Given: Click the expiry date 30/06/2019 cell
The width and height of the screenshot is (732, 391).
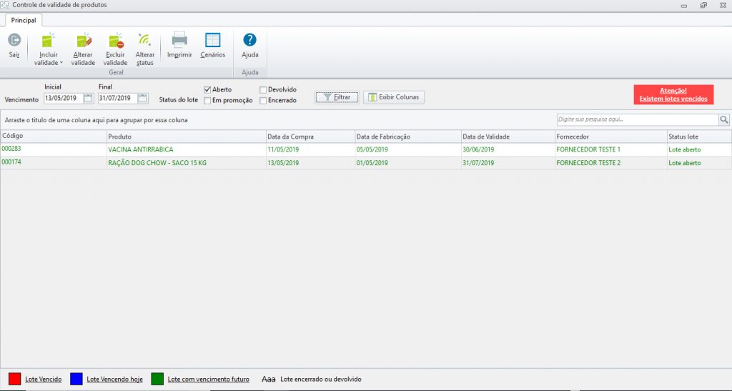Looking at the screenshot, I should tap(508, 149).
